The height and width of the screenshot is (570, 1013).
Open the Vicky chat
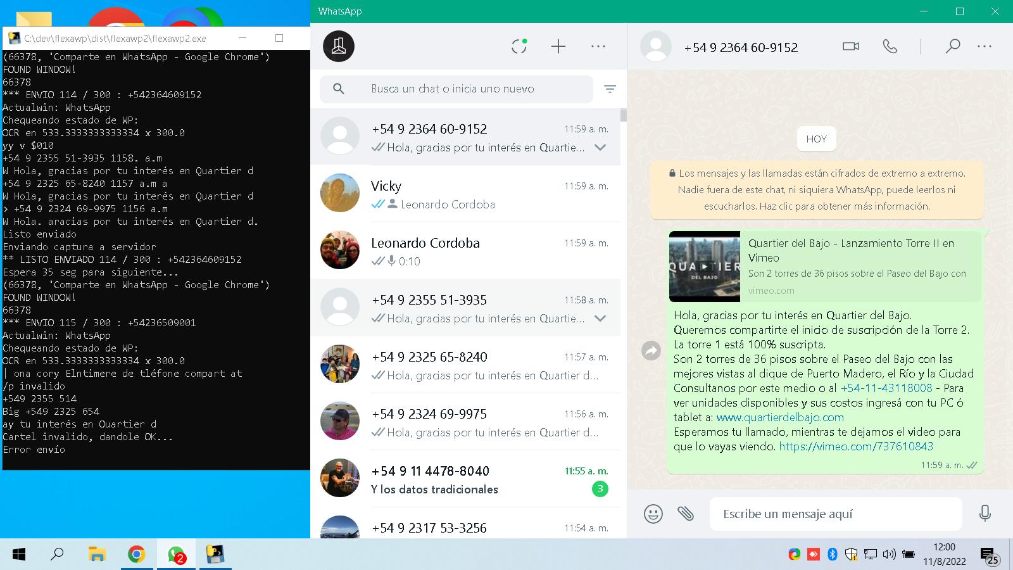[x=465, y=194]
